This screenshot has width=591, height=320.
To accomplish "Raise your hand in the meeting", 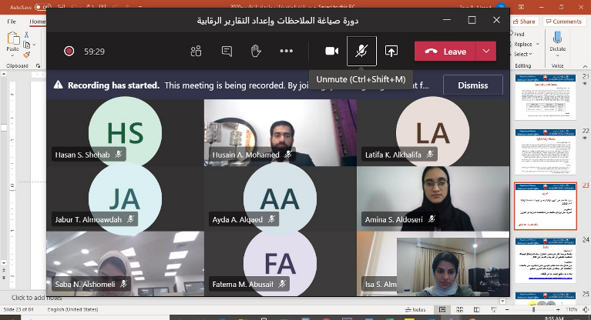I will (256, 52).
